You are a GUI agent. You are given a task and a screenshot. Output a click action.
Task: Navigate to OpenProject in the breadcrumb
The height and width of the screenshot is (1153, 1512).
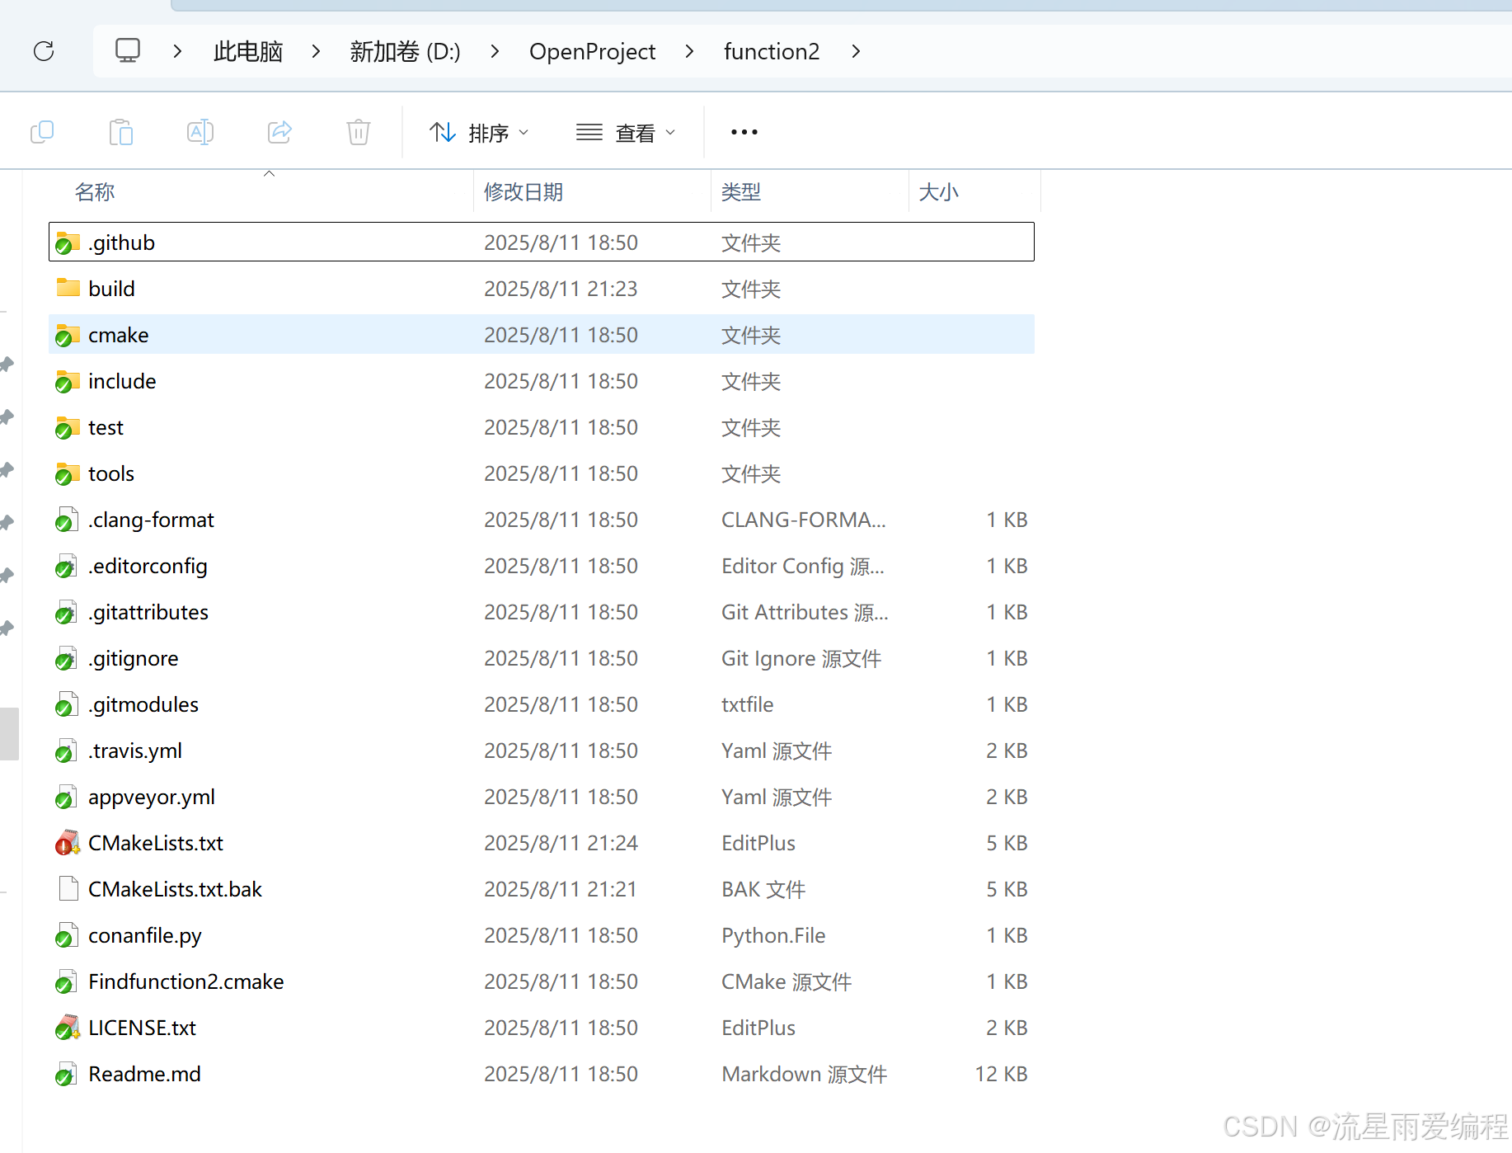pos(592,51)
